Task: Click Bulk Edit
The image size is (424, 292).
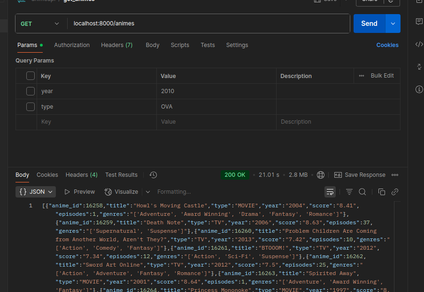Action: coord(382,76)
